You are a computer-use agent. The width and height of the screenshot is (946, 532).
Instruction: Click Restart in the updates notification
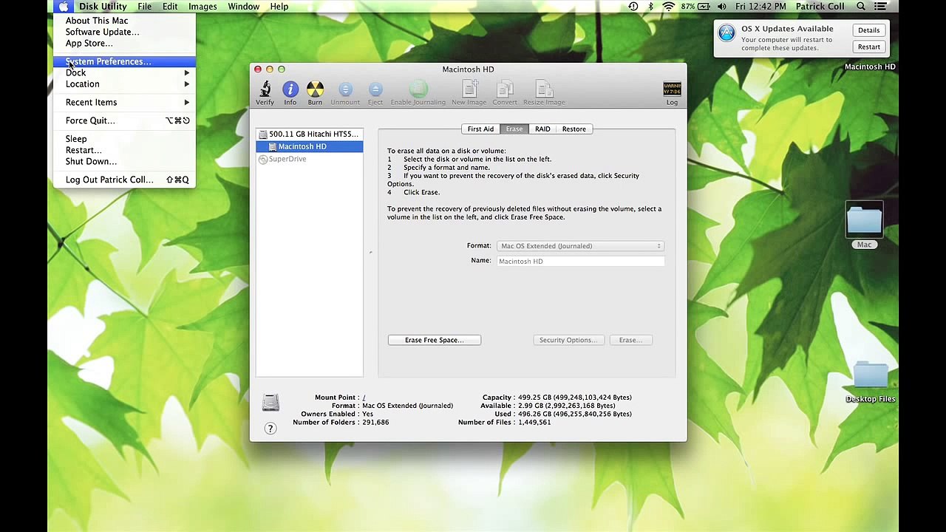(869, 47)
